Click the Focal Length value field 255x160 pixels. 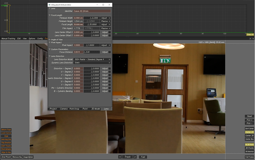(78, 24)
